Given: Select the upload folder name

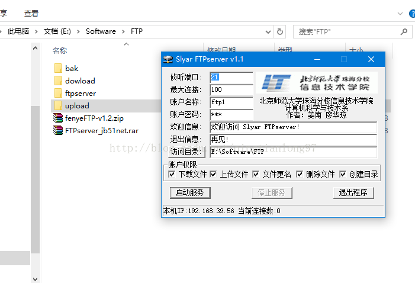Looking at the screenshot, I should [x=77, y=105].
